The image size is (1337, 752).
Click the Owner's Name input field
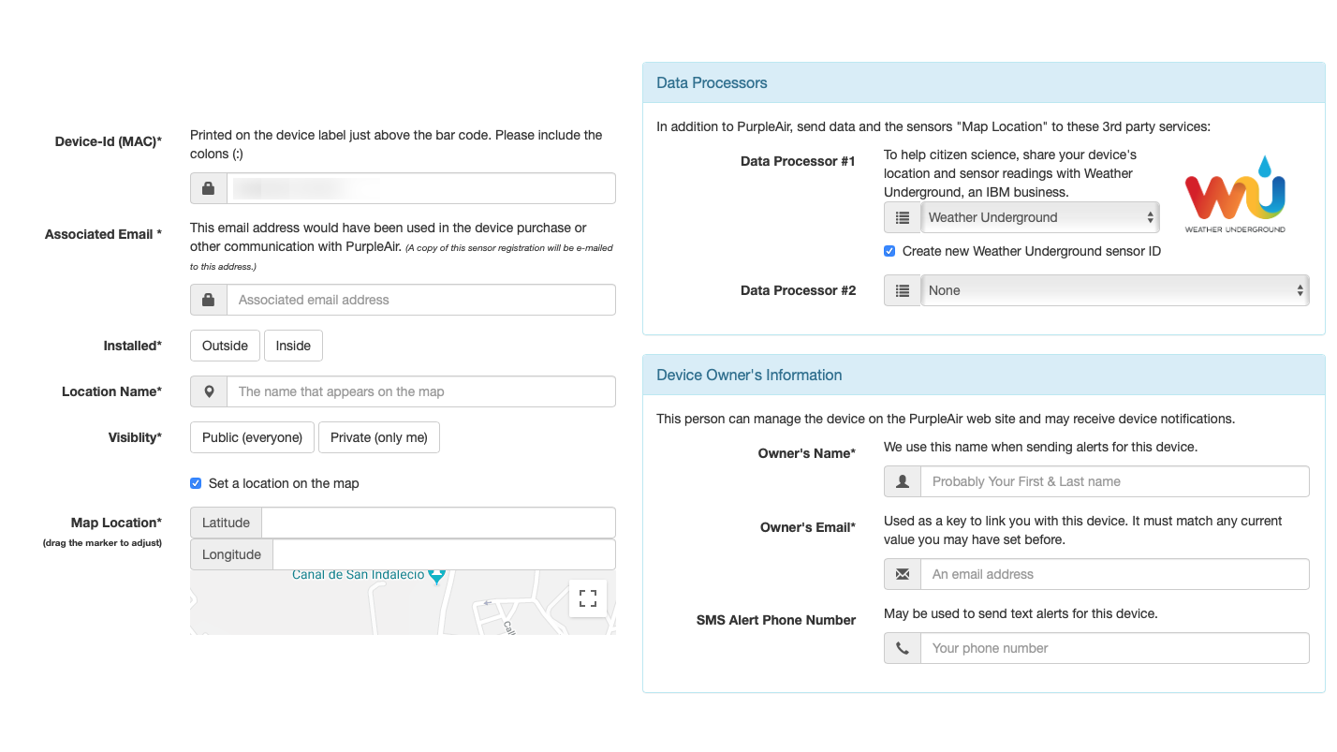click(1115, 481)
